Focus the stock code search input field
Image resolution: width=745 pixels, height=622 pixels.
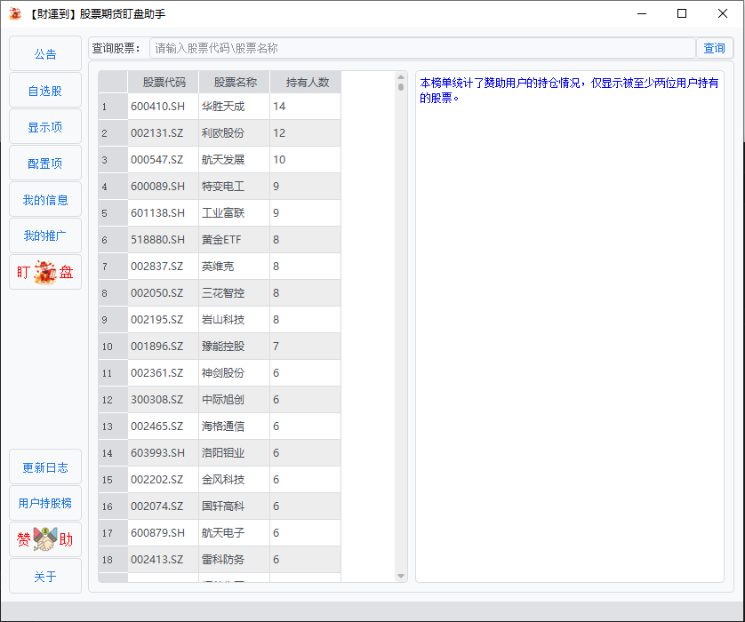[x=422, y=48]
